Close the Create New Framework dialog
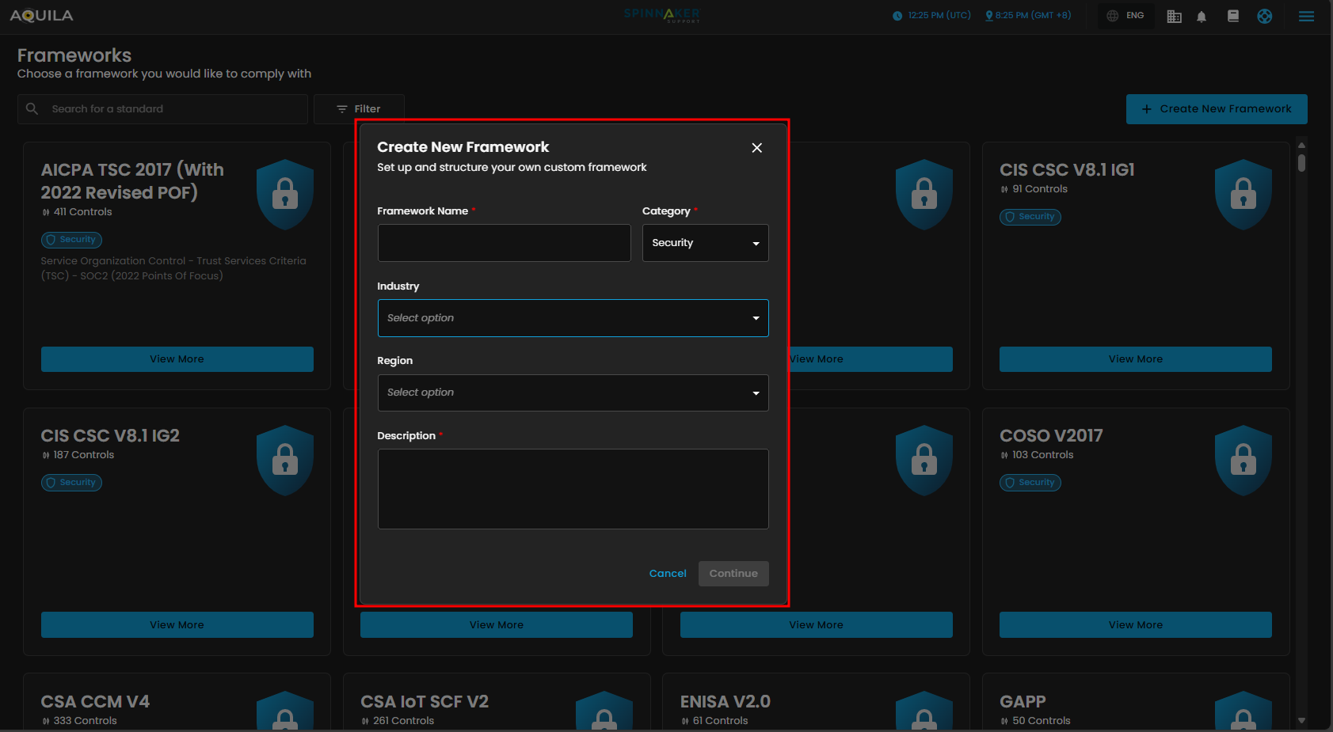The image size is (1333, 732). [x=756, y=148]
